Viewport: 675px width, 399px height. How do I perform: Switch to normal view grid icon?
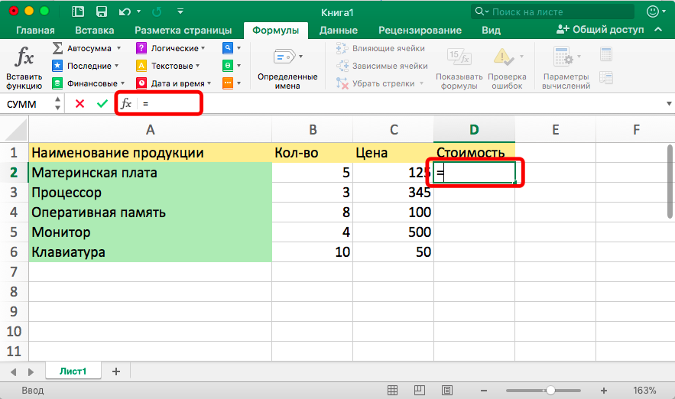[x=392, y=390]
